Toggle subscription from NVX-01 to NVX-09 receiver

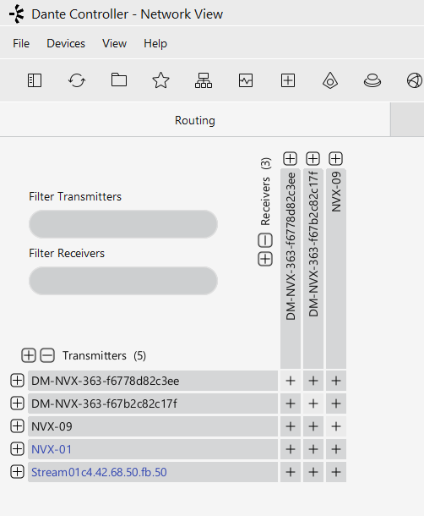[336, 449]
